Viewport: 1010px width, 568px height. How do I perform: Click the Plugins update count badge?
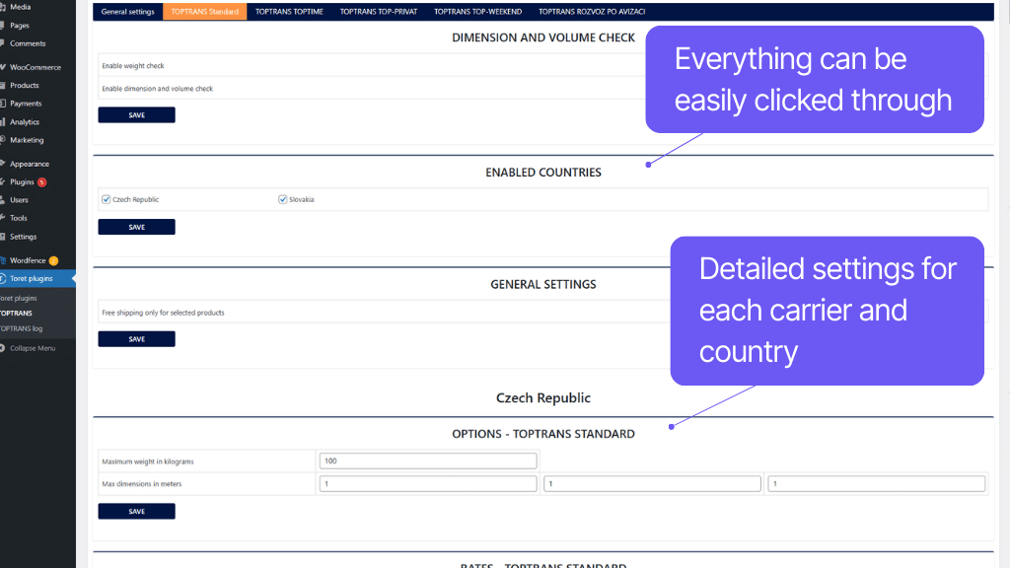[x=41, y=182]
